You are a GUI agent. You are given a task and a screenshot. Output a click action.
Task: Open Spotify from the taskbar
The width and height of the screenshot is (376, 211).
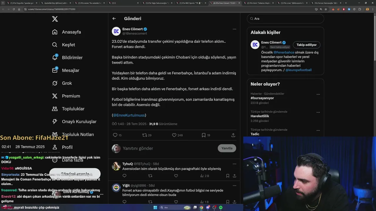[x=221, y=207]
